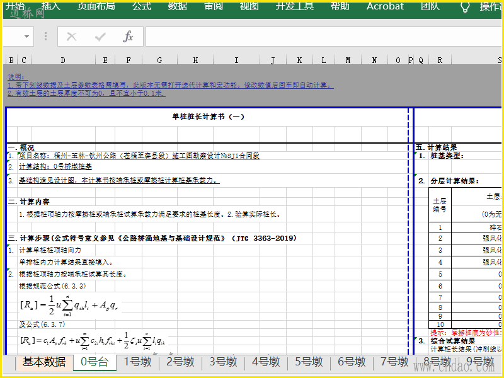The width and height of the screenshot is (504, 378).
Task: Switch to the 页面布局 ribbon tab
Action: tap(96, 6)
